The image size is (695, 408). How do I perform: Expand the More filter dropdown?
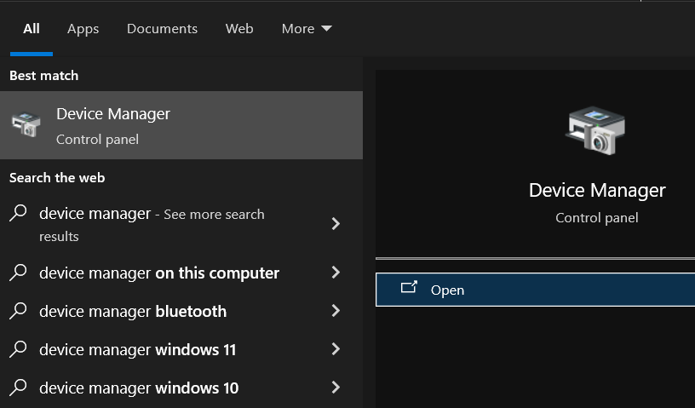[x=307, y=29]
